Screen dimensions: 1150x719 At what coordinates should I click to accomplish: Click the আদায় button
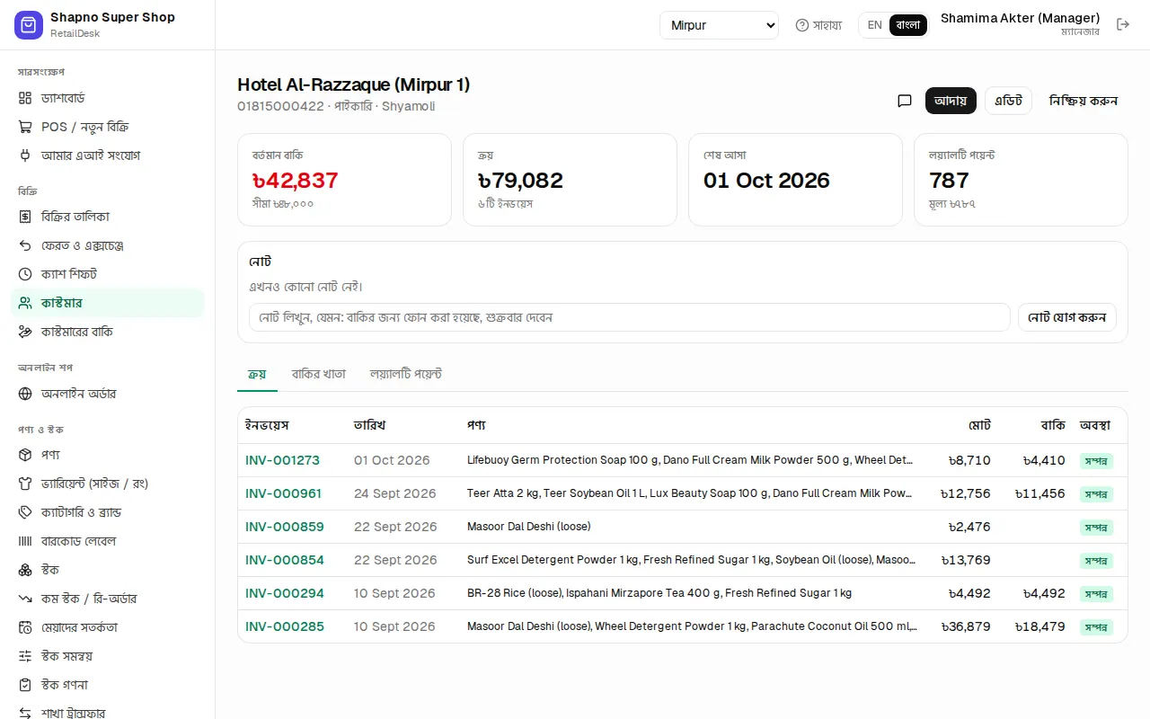[x=951, y=101]
